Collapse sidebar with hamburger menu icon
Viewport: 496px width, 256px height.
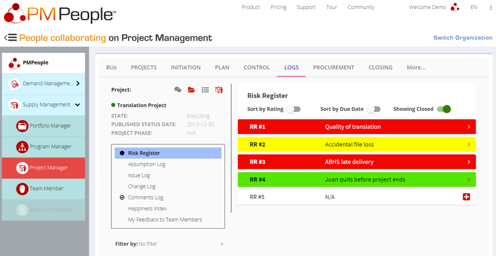tap(11, 37)
